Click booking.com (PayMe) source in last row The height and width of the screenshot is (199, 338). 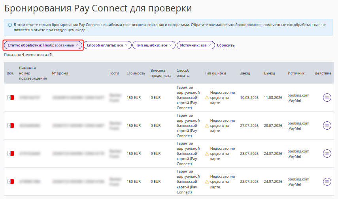298,182
